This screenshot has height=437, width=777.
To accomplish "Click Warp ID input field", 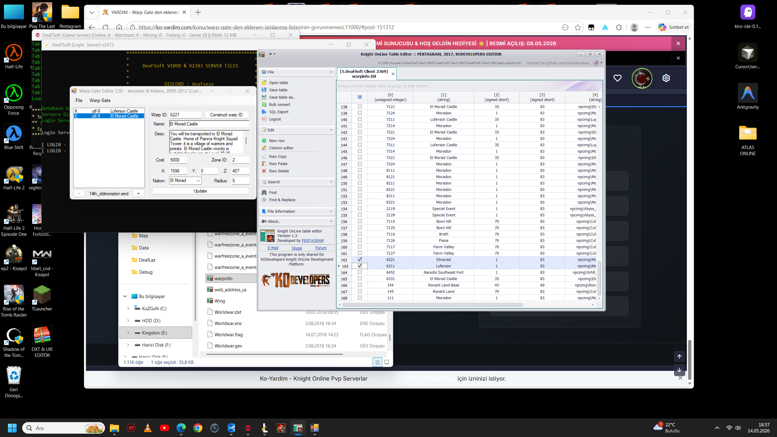I will coord(185,115).
